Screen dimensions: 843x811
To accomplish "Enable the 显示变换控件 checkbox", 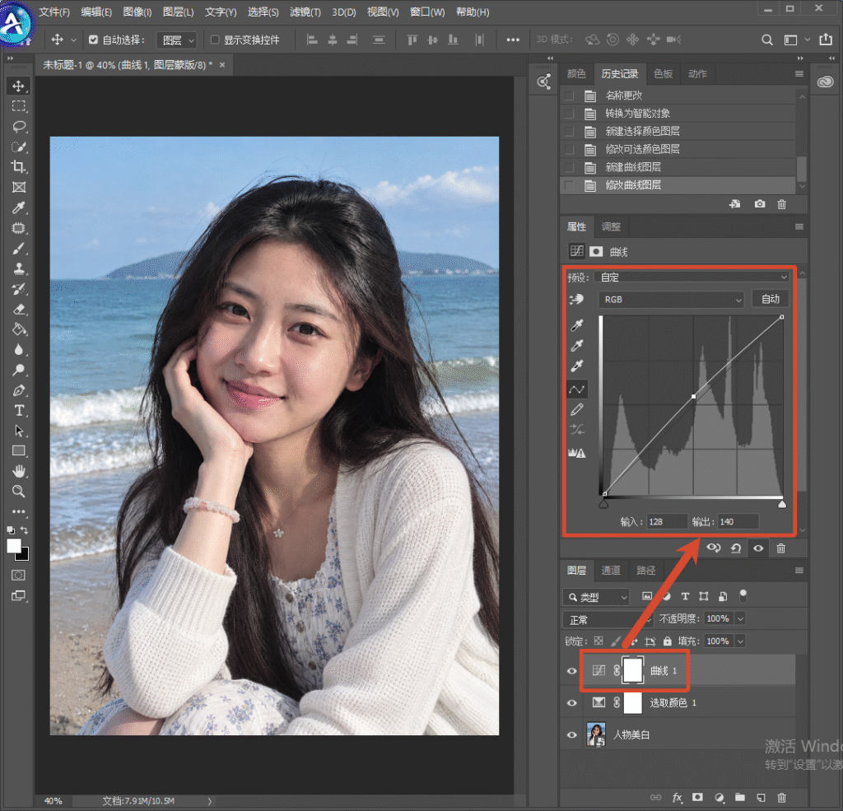I will [x=215, y=40].
